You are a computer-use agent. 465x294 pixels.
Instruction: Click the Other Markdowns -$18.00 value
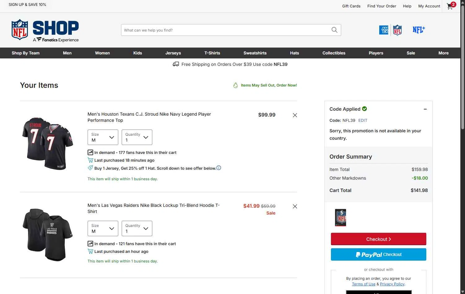(x=420, y=178)
